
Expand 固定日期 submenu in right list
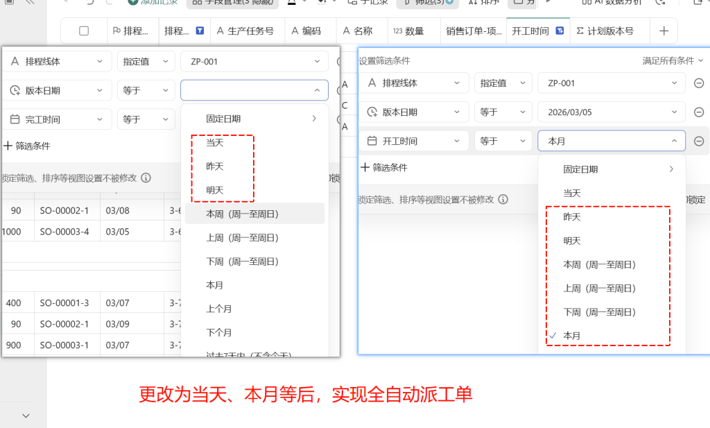[612, 169]
